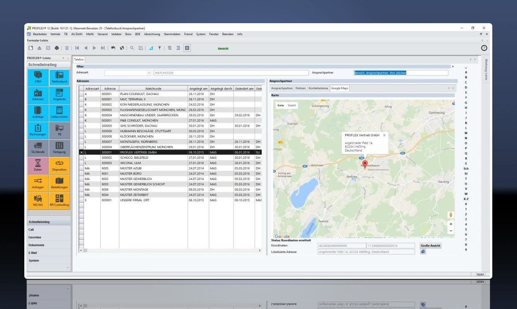Open the Rechnungen tile in Schnelleinstieg
Image resolution: width=517 pixels, height=309 pixels.
click(x=38, y=130)
